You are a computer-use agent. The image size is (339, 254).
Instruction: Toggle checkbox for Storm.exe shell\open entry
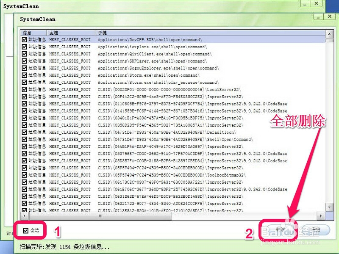[x=25, y=75]
